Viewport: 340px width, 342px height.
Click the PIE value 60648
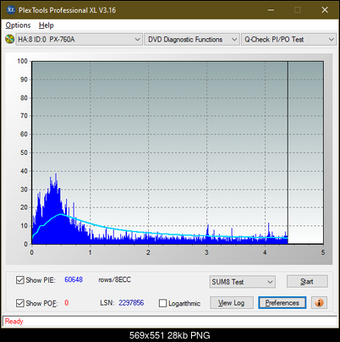pyautogui.click(x=74, y=279)
